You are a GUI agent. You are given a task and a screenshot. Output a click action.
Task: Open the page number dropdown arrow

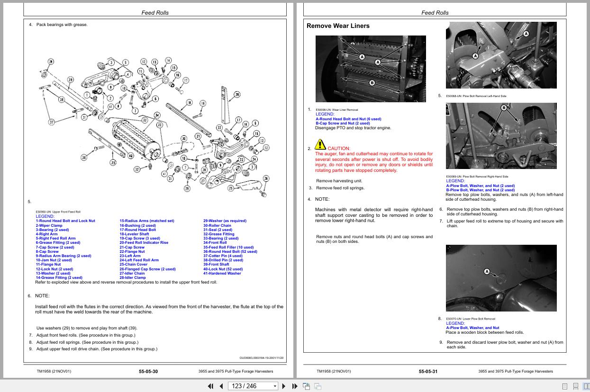click(275, 386)
